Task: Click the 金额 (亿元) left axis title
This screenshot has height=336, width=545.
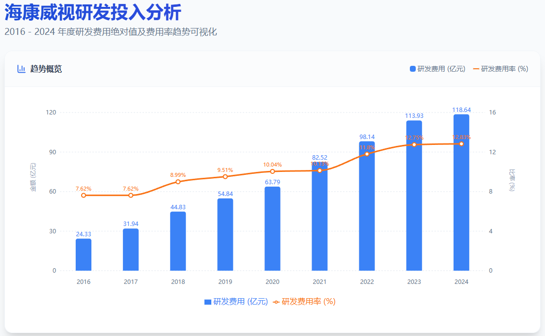Action: coord(33,177)
